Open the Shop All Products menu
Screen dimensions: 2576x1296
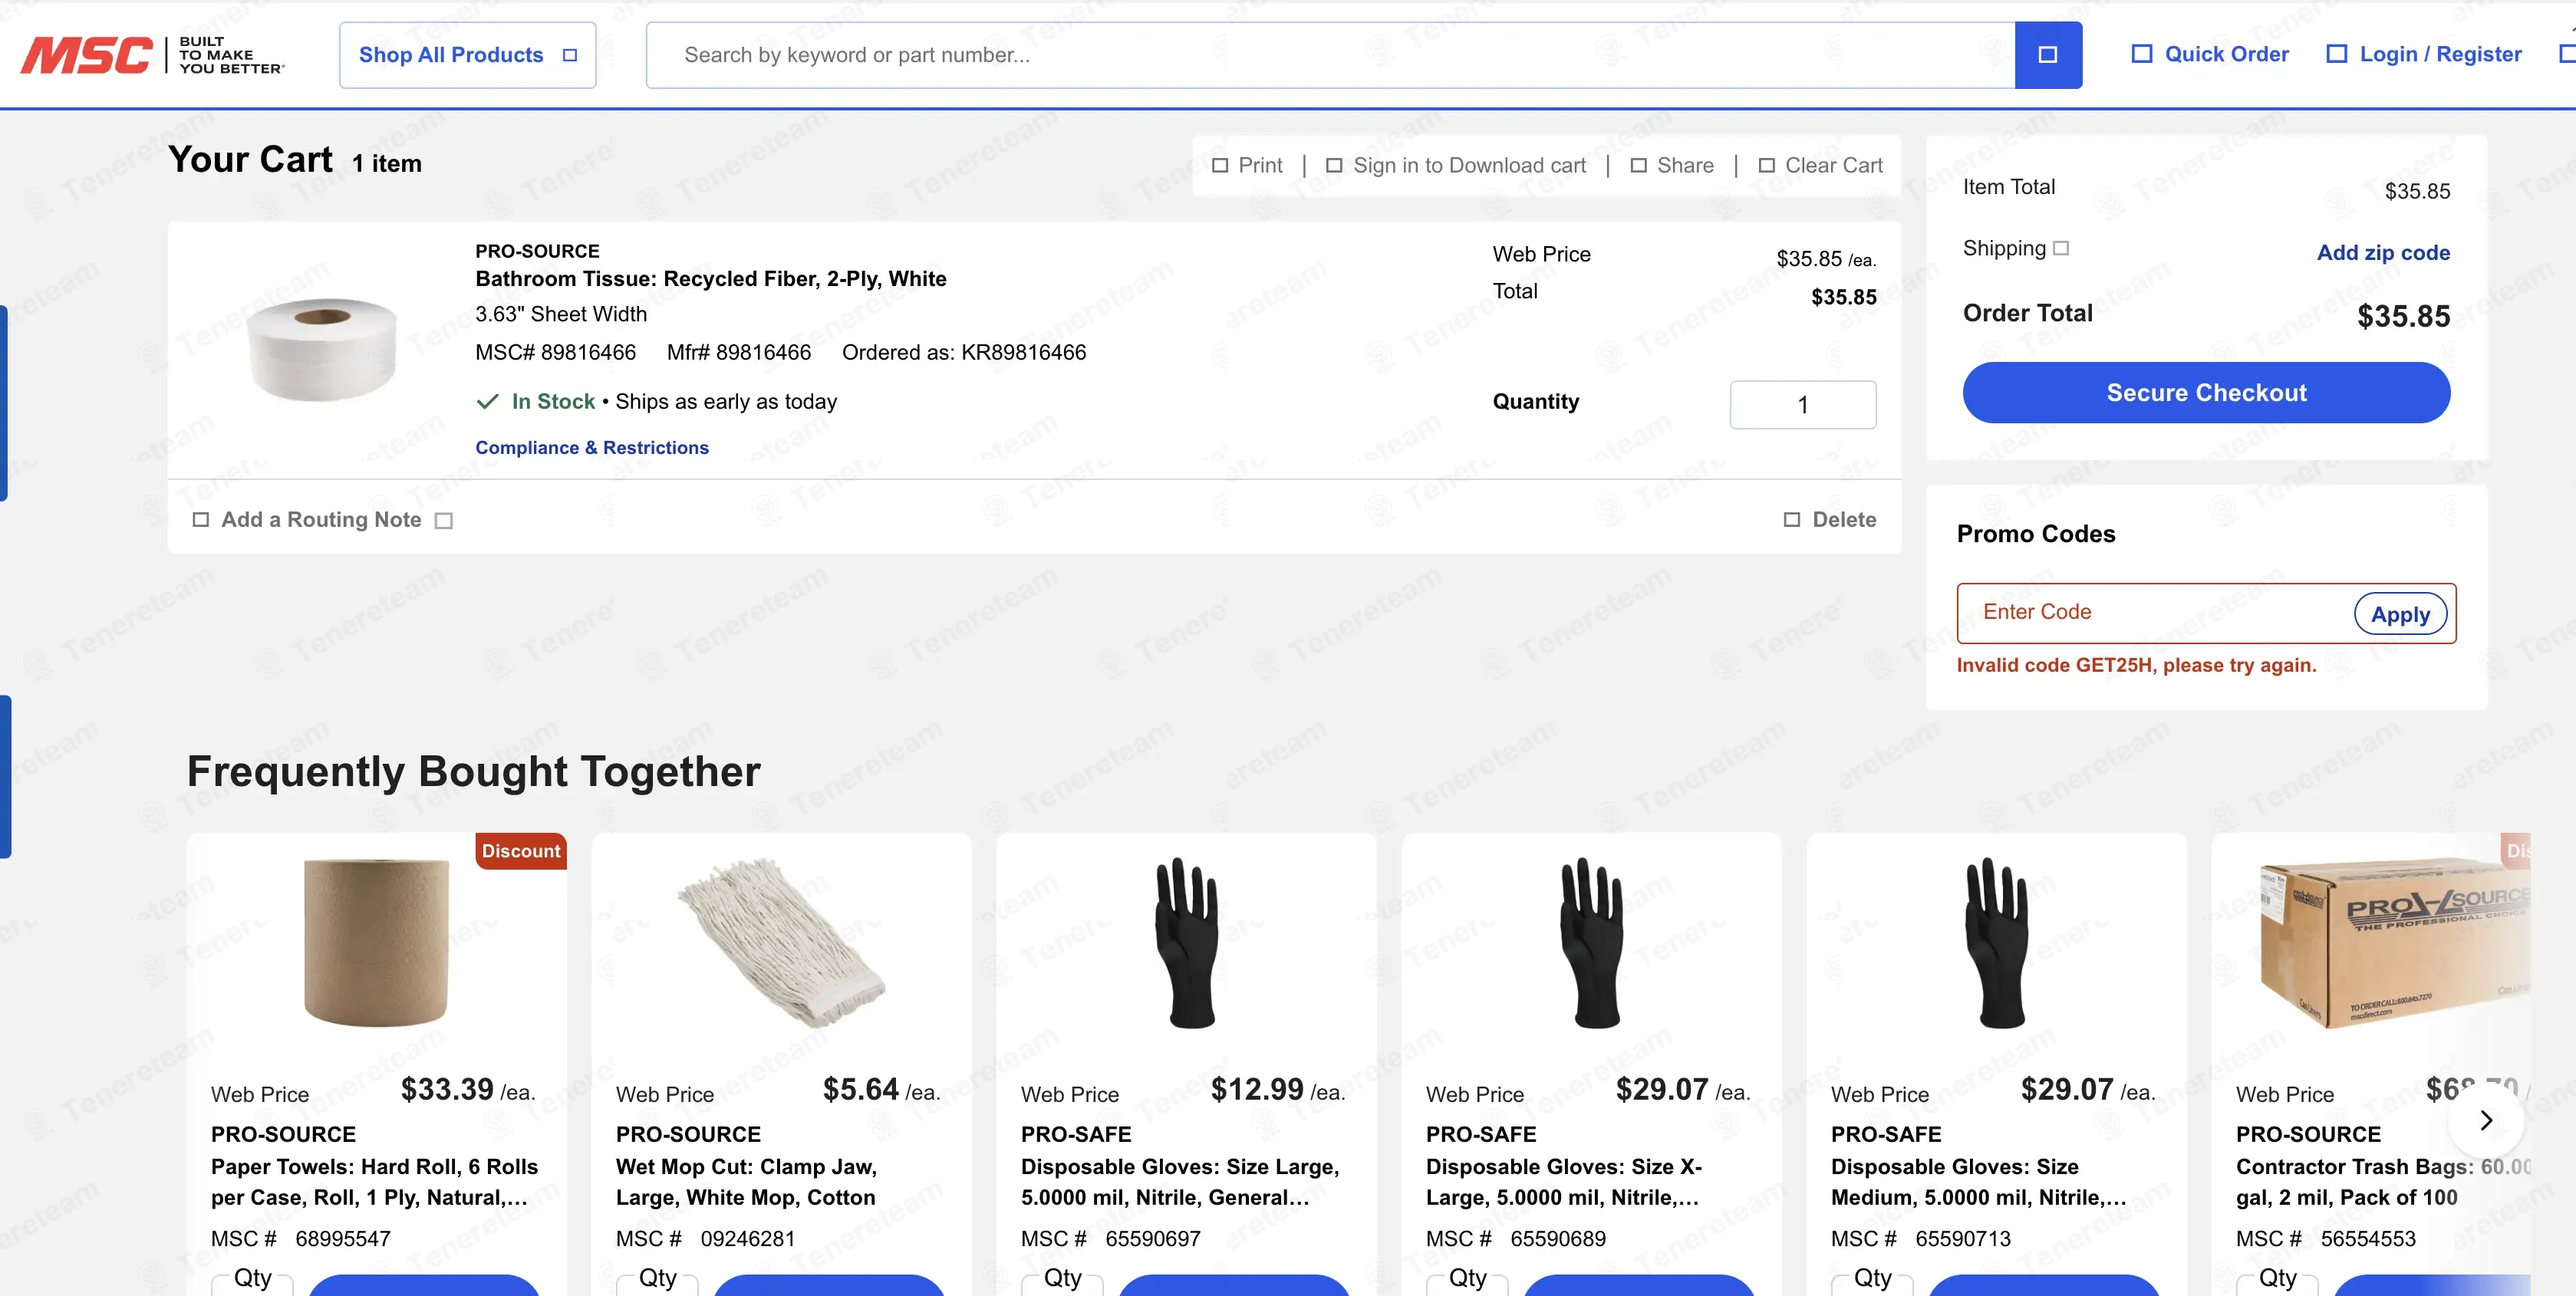[x=467, y=55]
